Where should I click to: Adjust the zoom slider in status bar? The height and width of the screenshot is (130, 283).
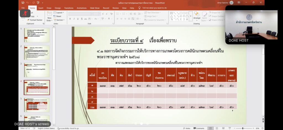tap(243, 128)
